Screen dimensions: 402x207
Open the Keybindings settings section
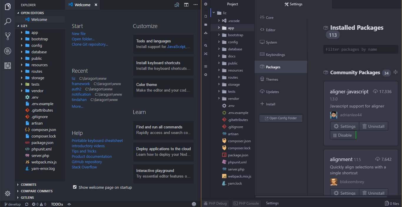(x=281, y=55)
